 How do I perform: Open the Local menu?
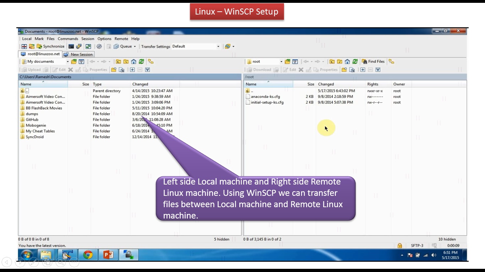pos(27,39)
